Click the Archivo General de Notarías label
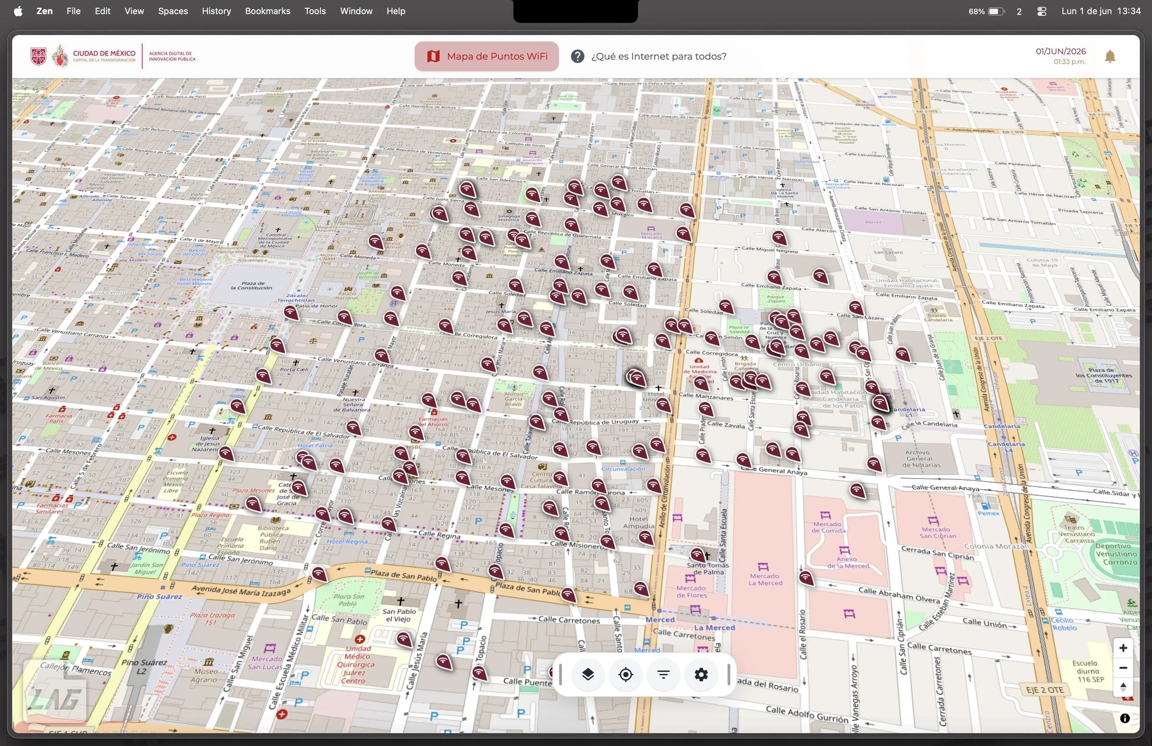 922,458
